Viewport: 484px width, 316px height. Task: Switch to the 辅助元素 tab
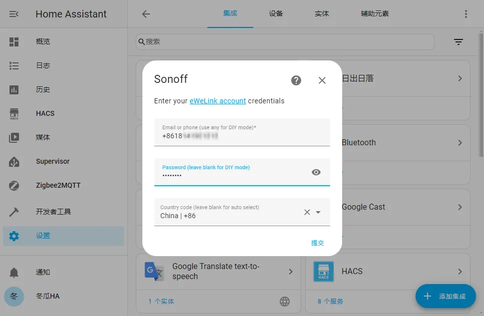click(x=375, y=13)
